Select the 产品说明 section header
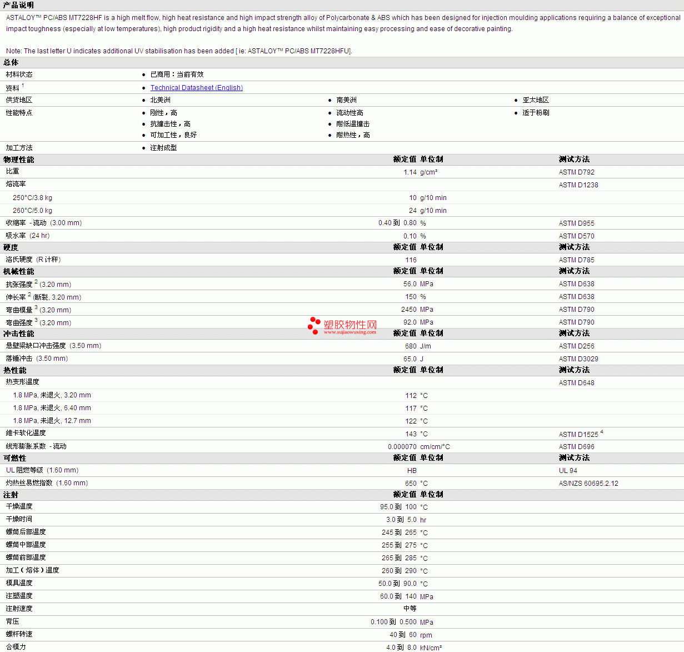Viewport: 684px width, 652px height. 18,5
